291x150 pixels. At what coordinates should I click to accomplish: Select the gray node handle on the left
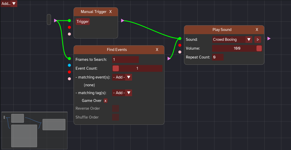(x=49, y=19)
